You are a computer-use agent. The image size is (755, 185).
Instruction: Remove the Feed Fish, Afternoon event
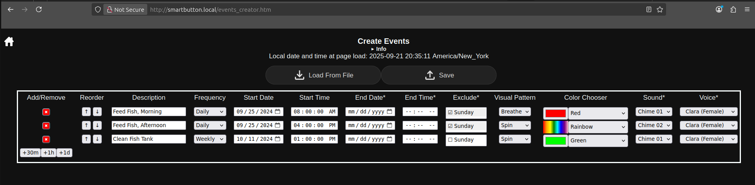point(46,126)
